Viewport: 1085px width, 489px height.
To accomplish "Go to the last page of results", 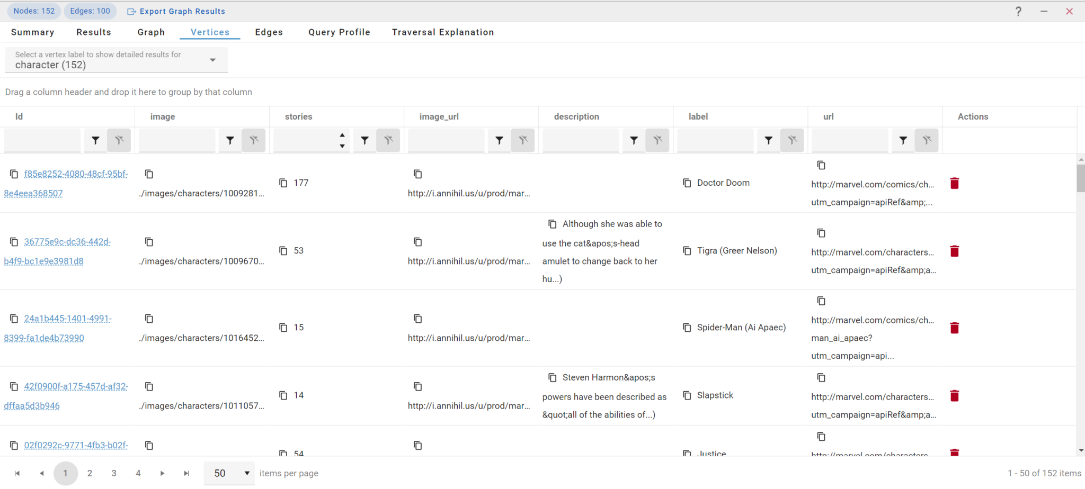I will pyautogui.click(x=186, y=474).
